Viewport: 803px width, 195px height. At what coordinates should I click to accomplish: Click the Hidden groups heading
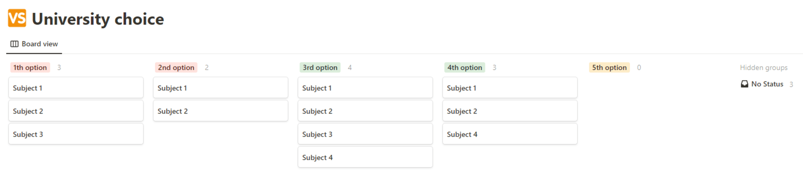(x=763, y=67)
